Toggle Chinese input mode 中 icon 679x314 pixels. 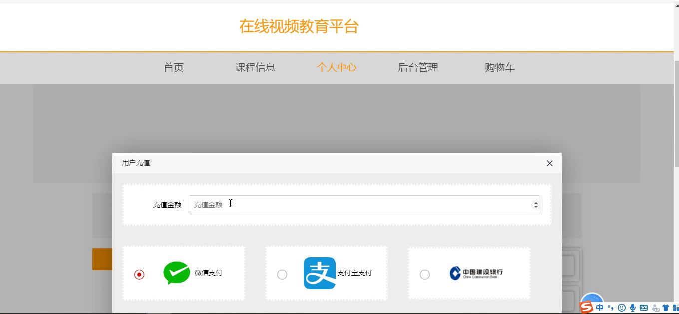click(x=600, y=308)
